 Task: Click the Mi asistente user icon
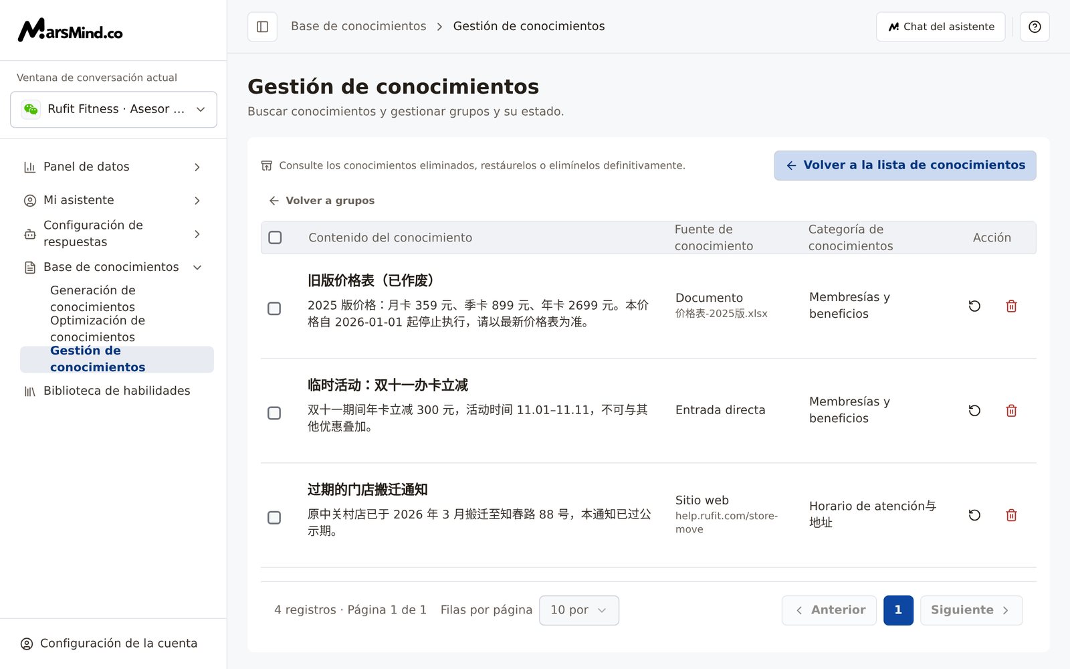[29, 201]
